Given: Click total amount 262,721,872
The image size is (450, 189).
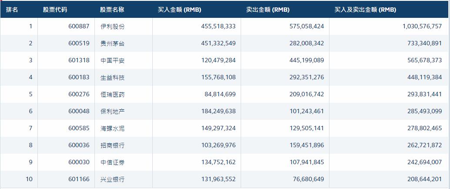Looking at the screenshot, I should pos(424,145).
